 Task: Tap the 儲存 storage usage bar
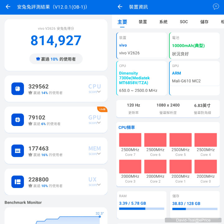195,209
